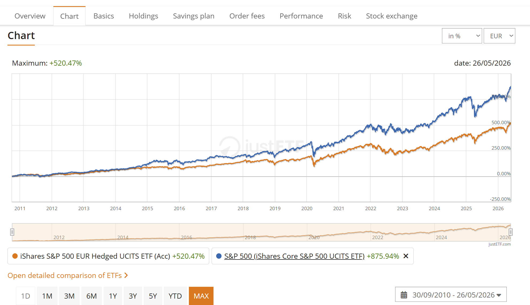Click the blue S&P 500 legend dot
This screenshot has height=305, width=530.
[219, 256]
